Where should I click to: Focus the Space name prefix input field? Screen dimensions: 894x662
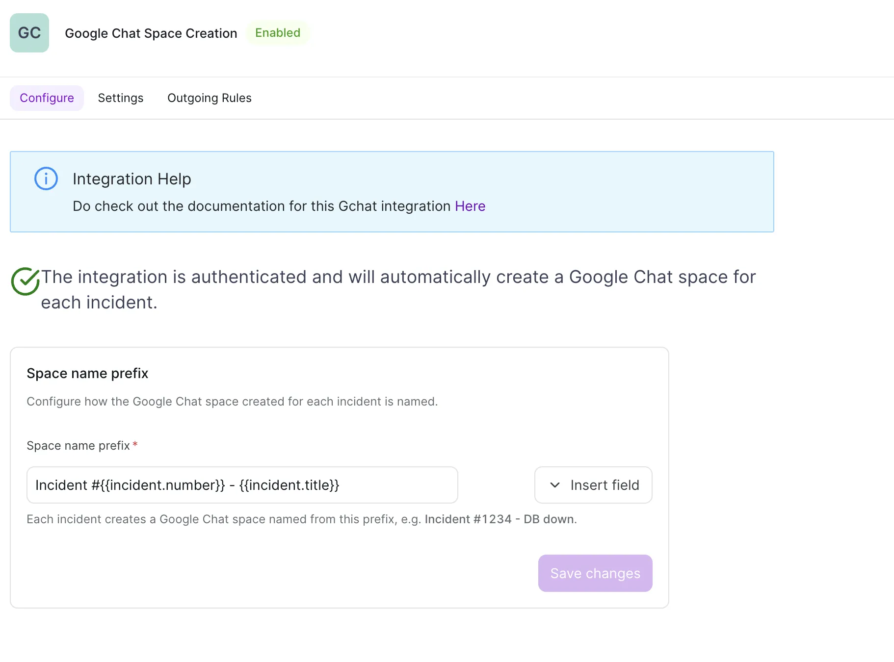242,485
